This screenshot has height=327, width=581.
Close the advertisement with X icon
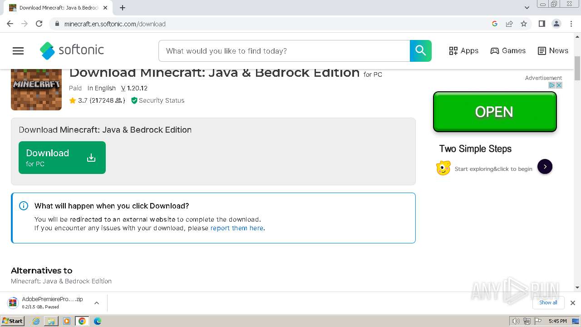[559, 85]
